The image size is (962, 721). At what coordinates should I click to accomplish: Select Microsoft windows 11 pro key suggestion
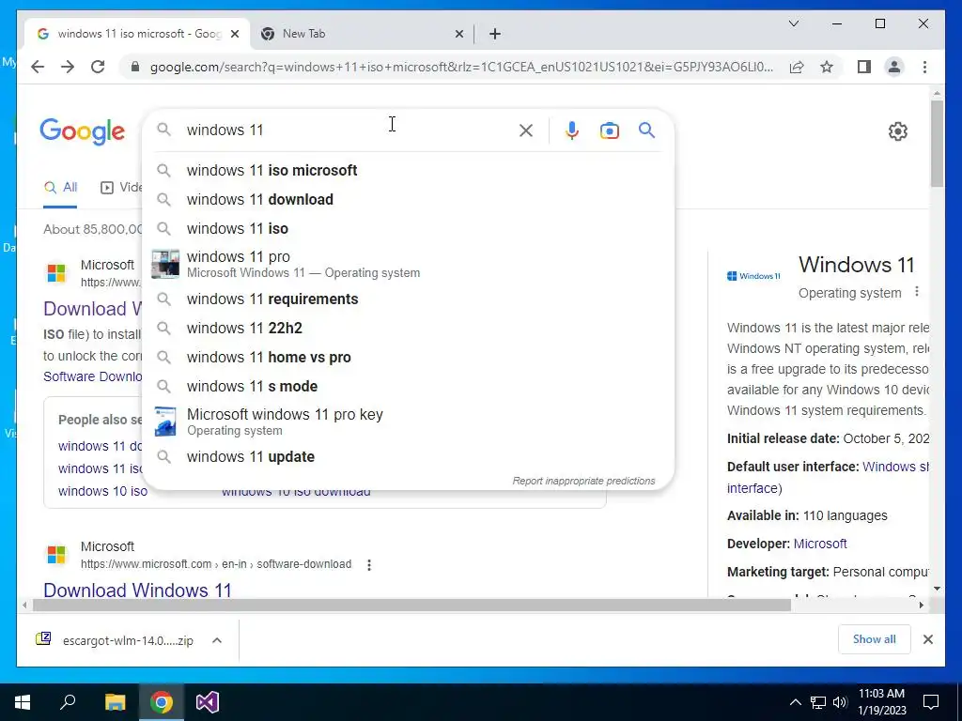tap(408, 422)
